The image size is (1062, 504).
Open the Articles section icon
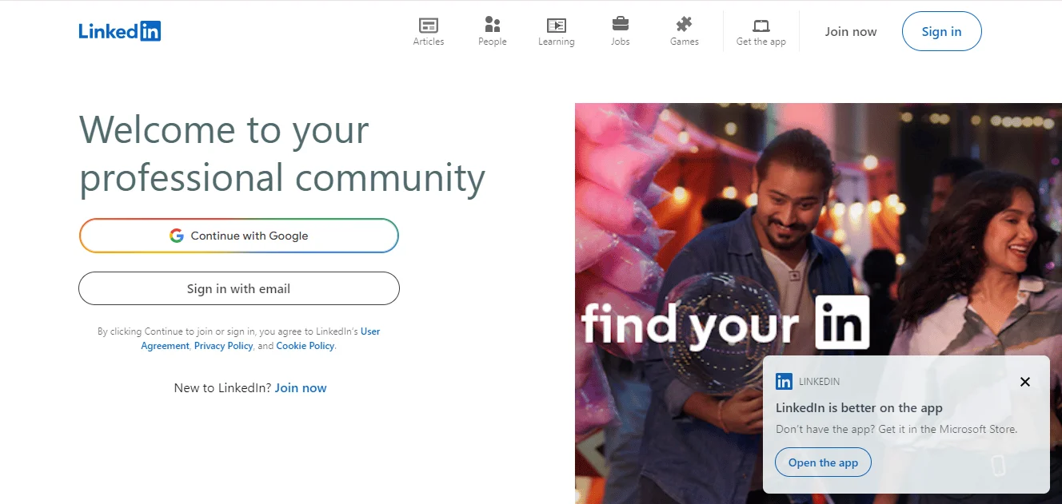click(x=429, y=26)
